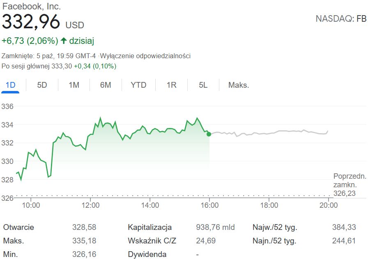
Task: Select the 1R yearly range tab
Action: tap(171, 85)
